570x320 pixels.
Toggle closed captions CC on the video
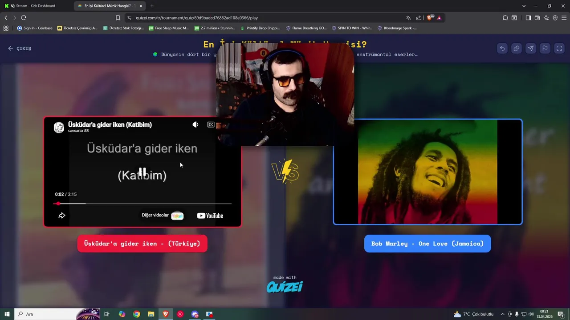[x=211, y=125]
